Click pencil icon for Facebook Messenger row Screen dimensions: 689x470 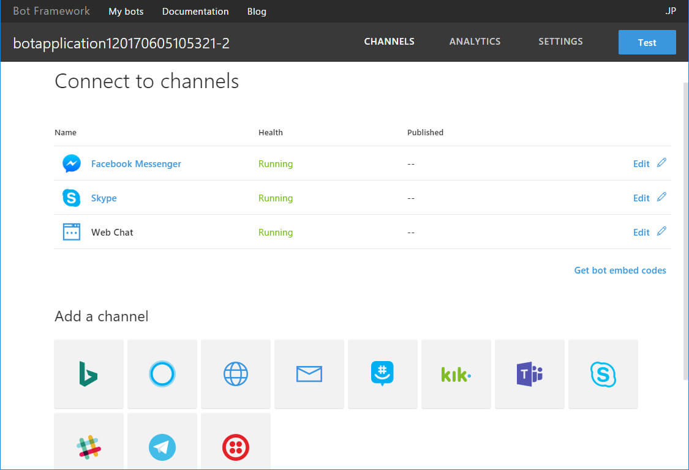tap(661, 163)
